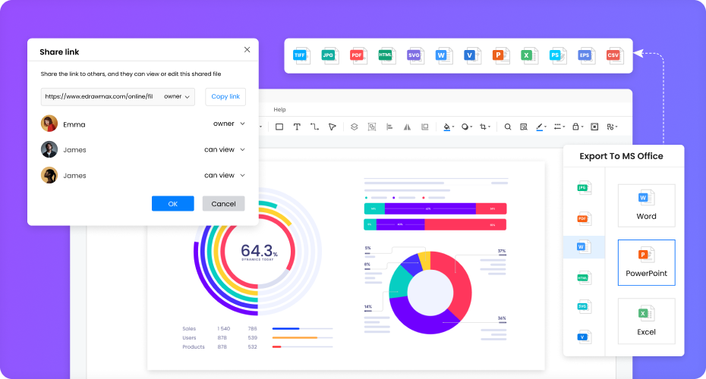This screenshot has width=706, height=379.
Task: Click the TIFF export format icon
Action: coord(302,55)
